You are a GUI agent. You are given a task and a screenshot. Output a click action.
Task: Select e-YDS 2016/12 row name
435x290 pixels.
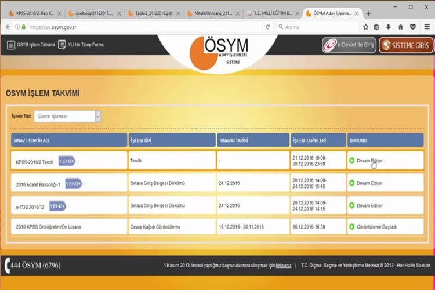click(30, 207)
